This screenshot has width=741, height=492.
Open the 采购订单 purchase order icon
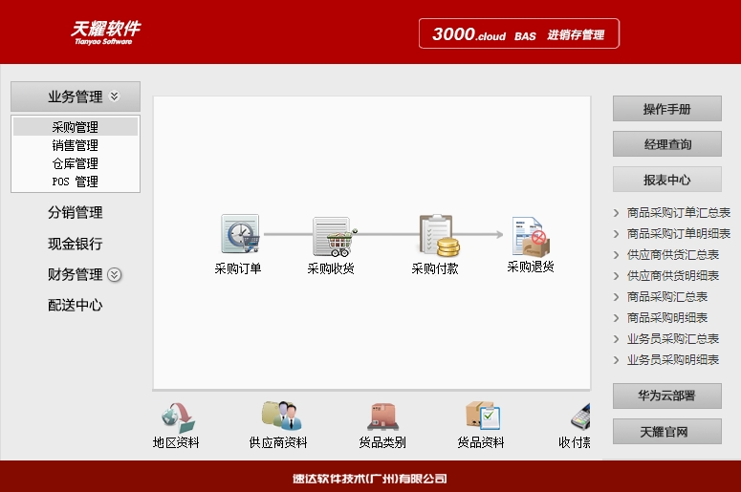point(240,234)
